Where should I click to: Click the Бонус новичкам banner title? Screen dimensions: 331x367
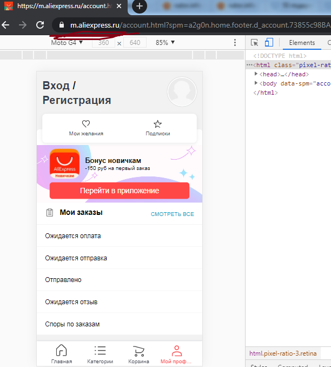coord(113,161)
